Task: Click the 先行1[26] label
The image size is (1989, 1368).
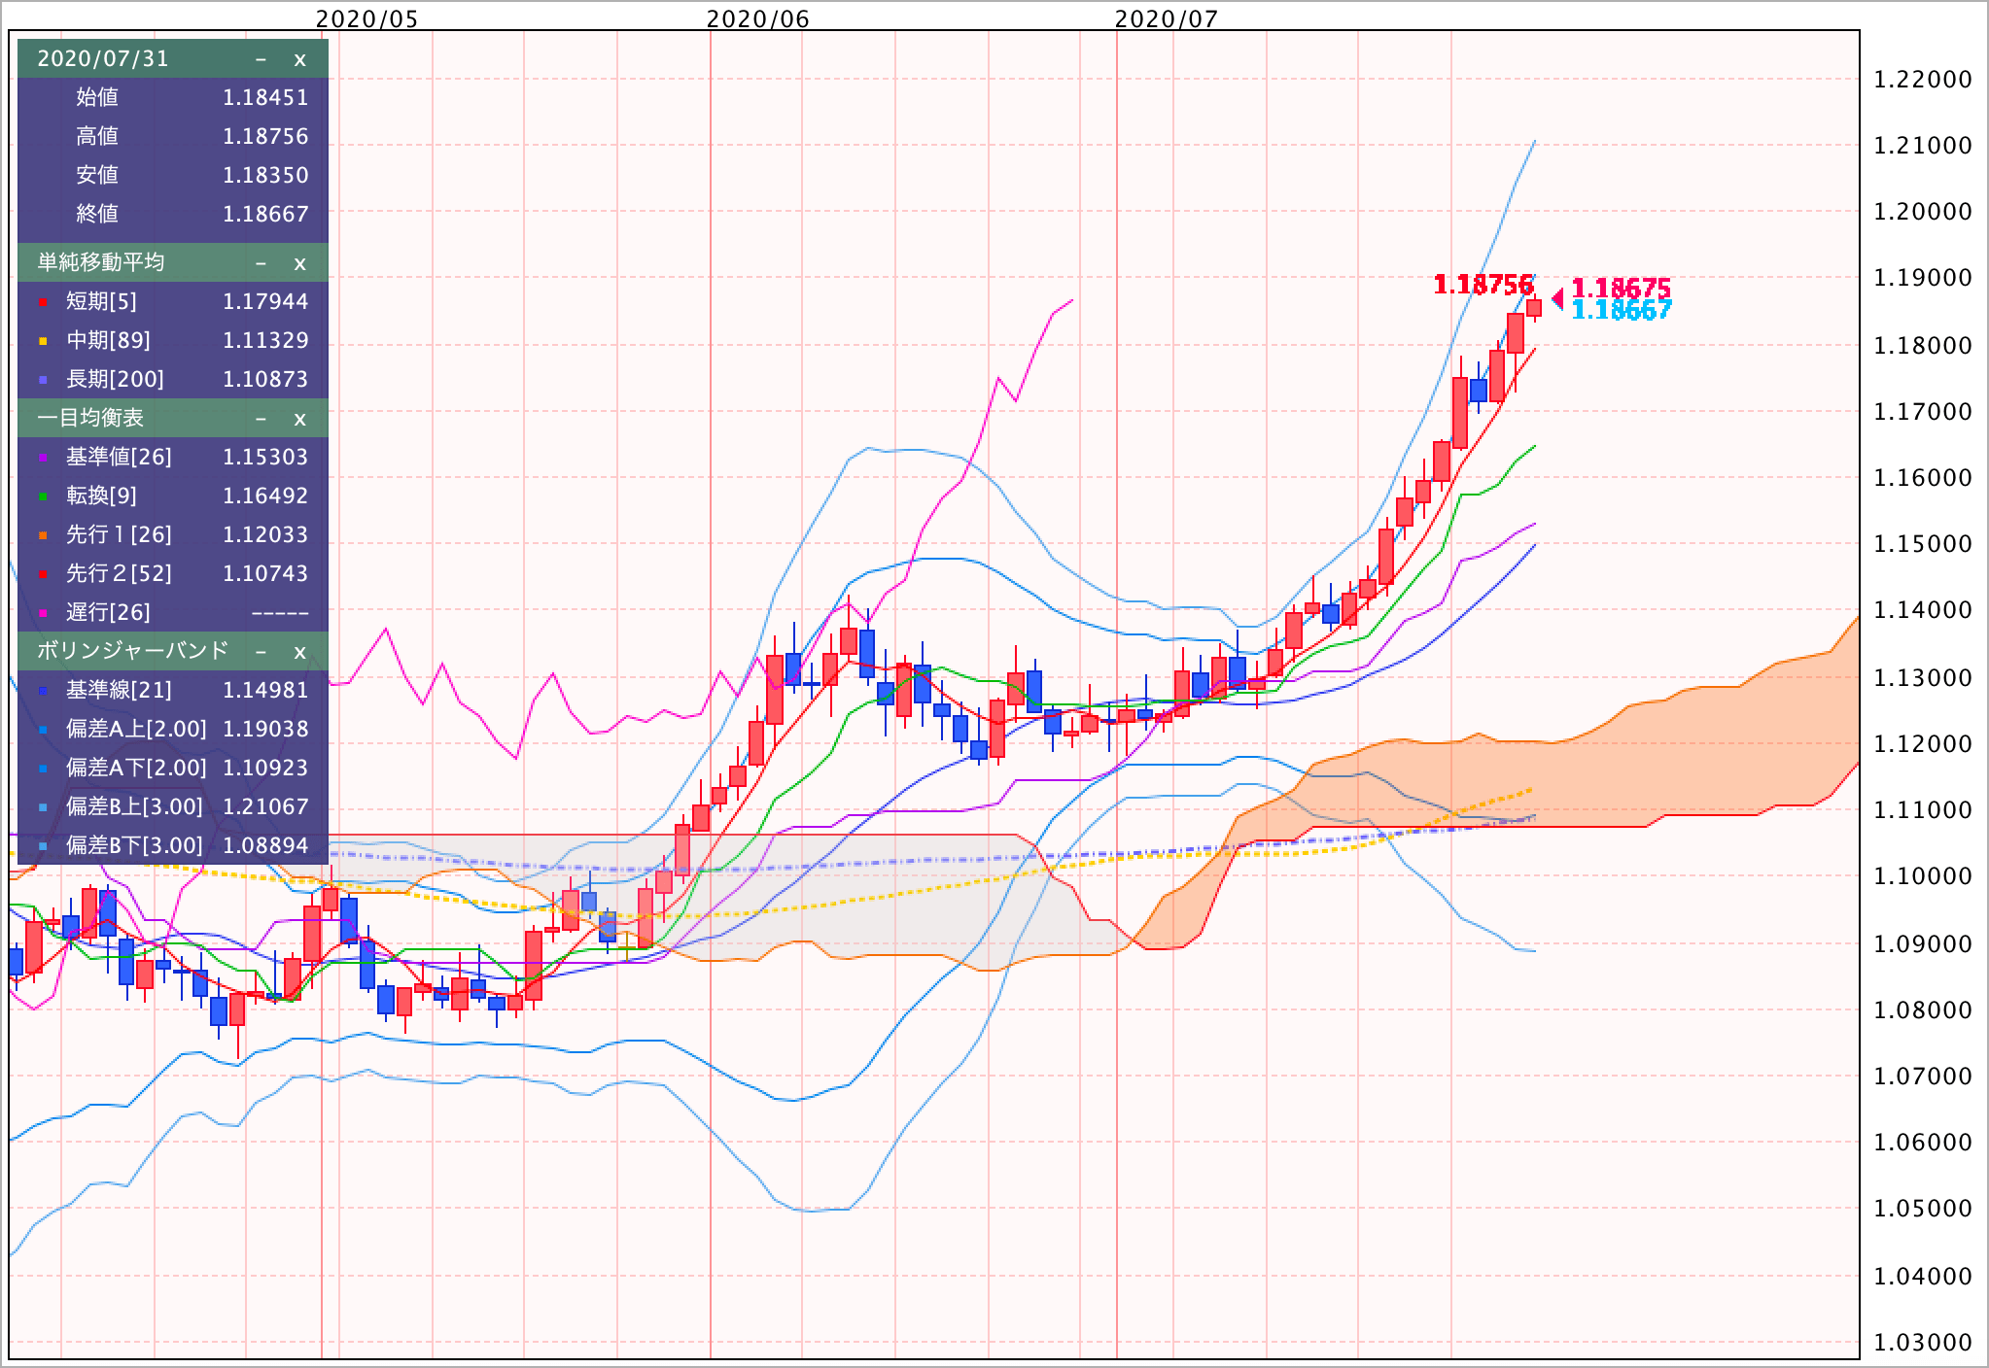Action: pyautogui.click(x=119, y=535)
